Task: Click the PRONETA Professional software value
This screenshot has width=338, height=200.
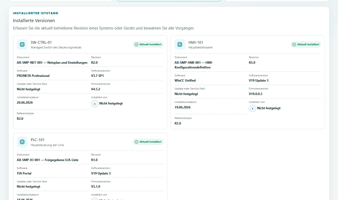Action: [x=33, y=76]
